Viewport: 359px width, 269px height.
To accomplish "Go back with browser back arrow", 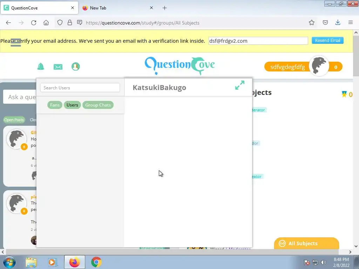I will click(x=8, y=23).
